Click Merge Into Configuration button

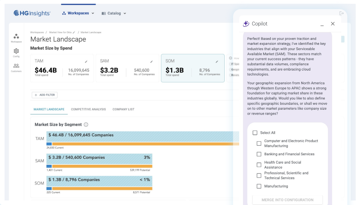tap(288, 200)
